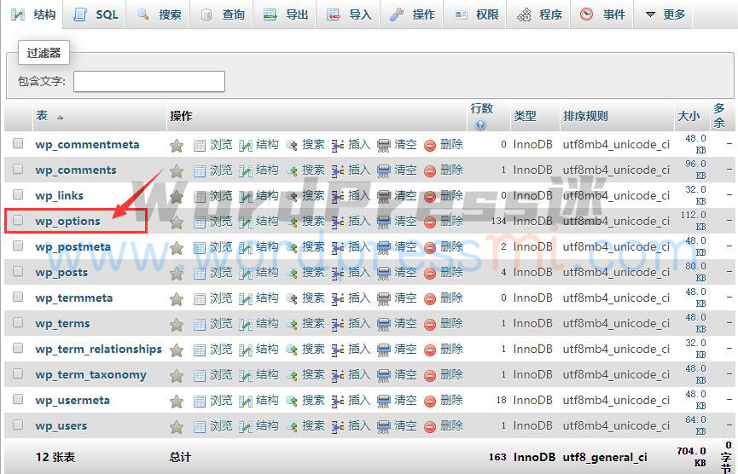Viewport: 738px width, 474px height.
Task: Check the wp_postmeta table checkbox
Action: click(x=18, y=246)
